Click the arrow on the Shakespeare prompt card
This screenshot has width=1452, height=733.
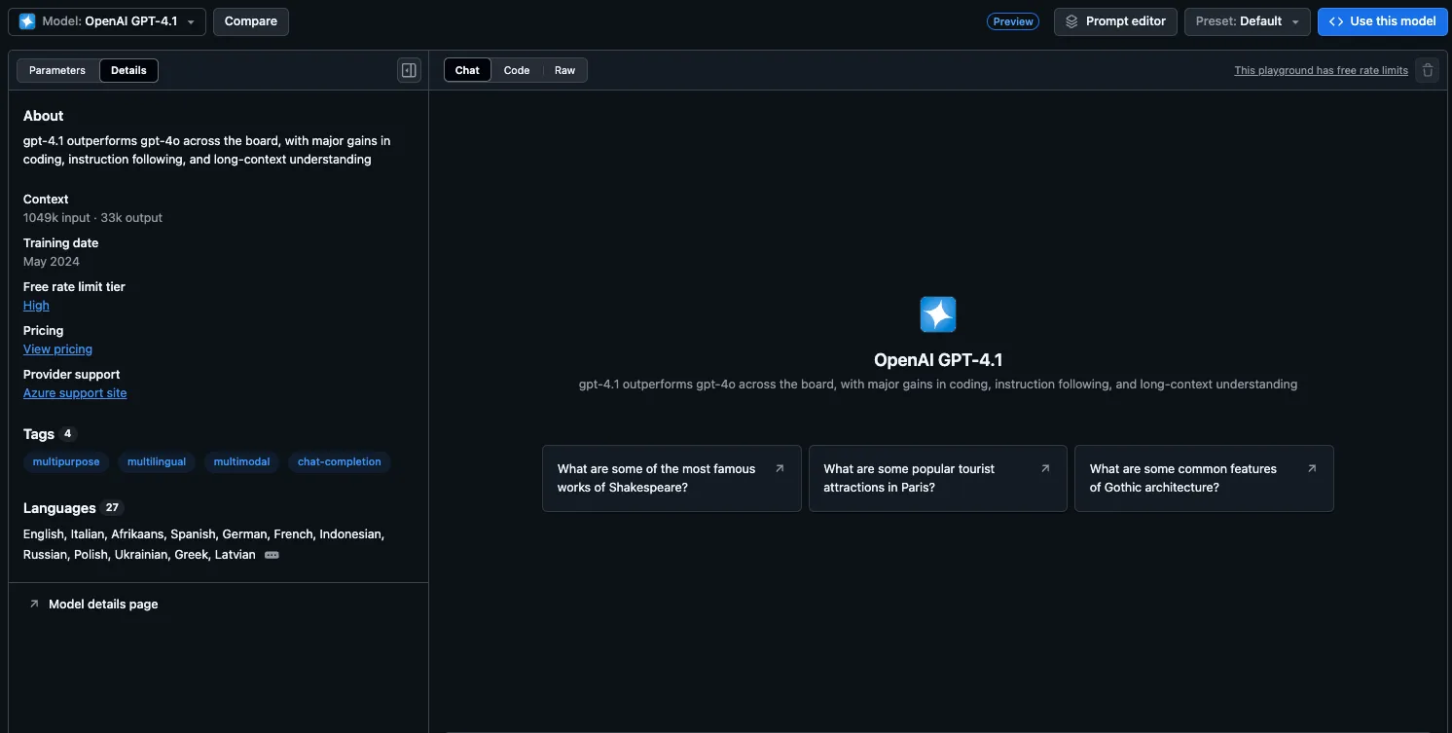[x=779, y=467]
